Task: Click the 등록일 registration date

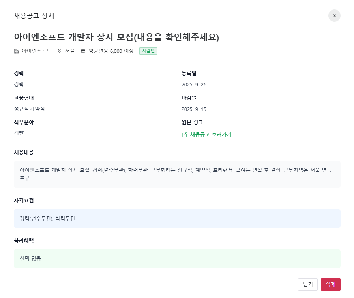Action: point(196,84)
